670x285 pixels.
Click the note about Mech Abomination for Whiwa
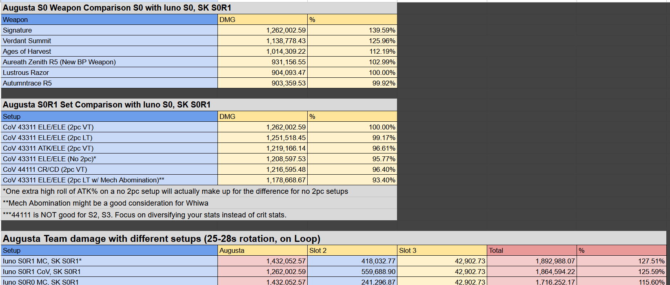click(x=199, y=203)
